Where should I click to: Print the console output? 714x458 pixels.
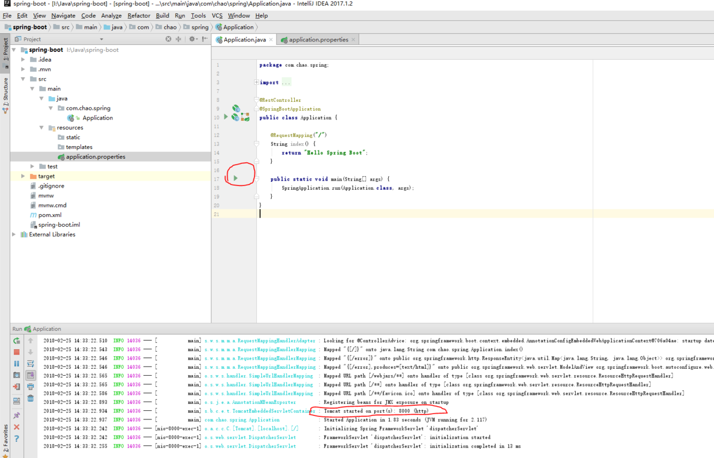pyautogui.click(x=31, y=387)
